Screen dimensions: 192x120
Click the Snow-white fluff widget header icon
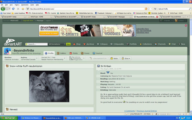(7, 66)
